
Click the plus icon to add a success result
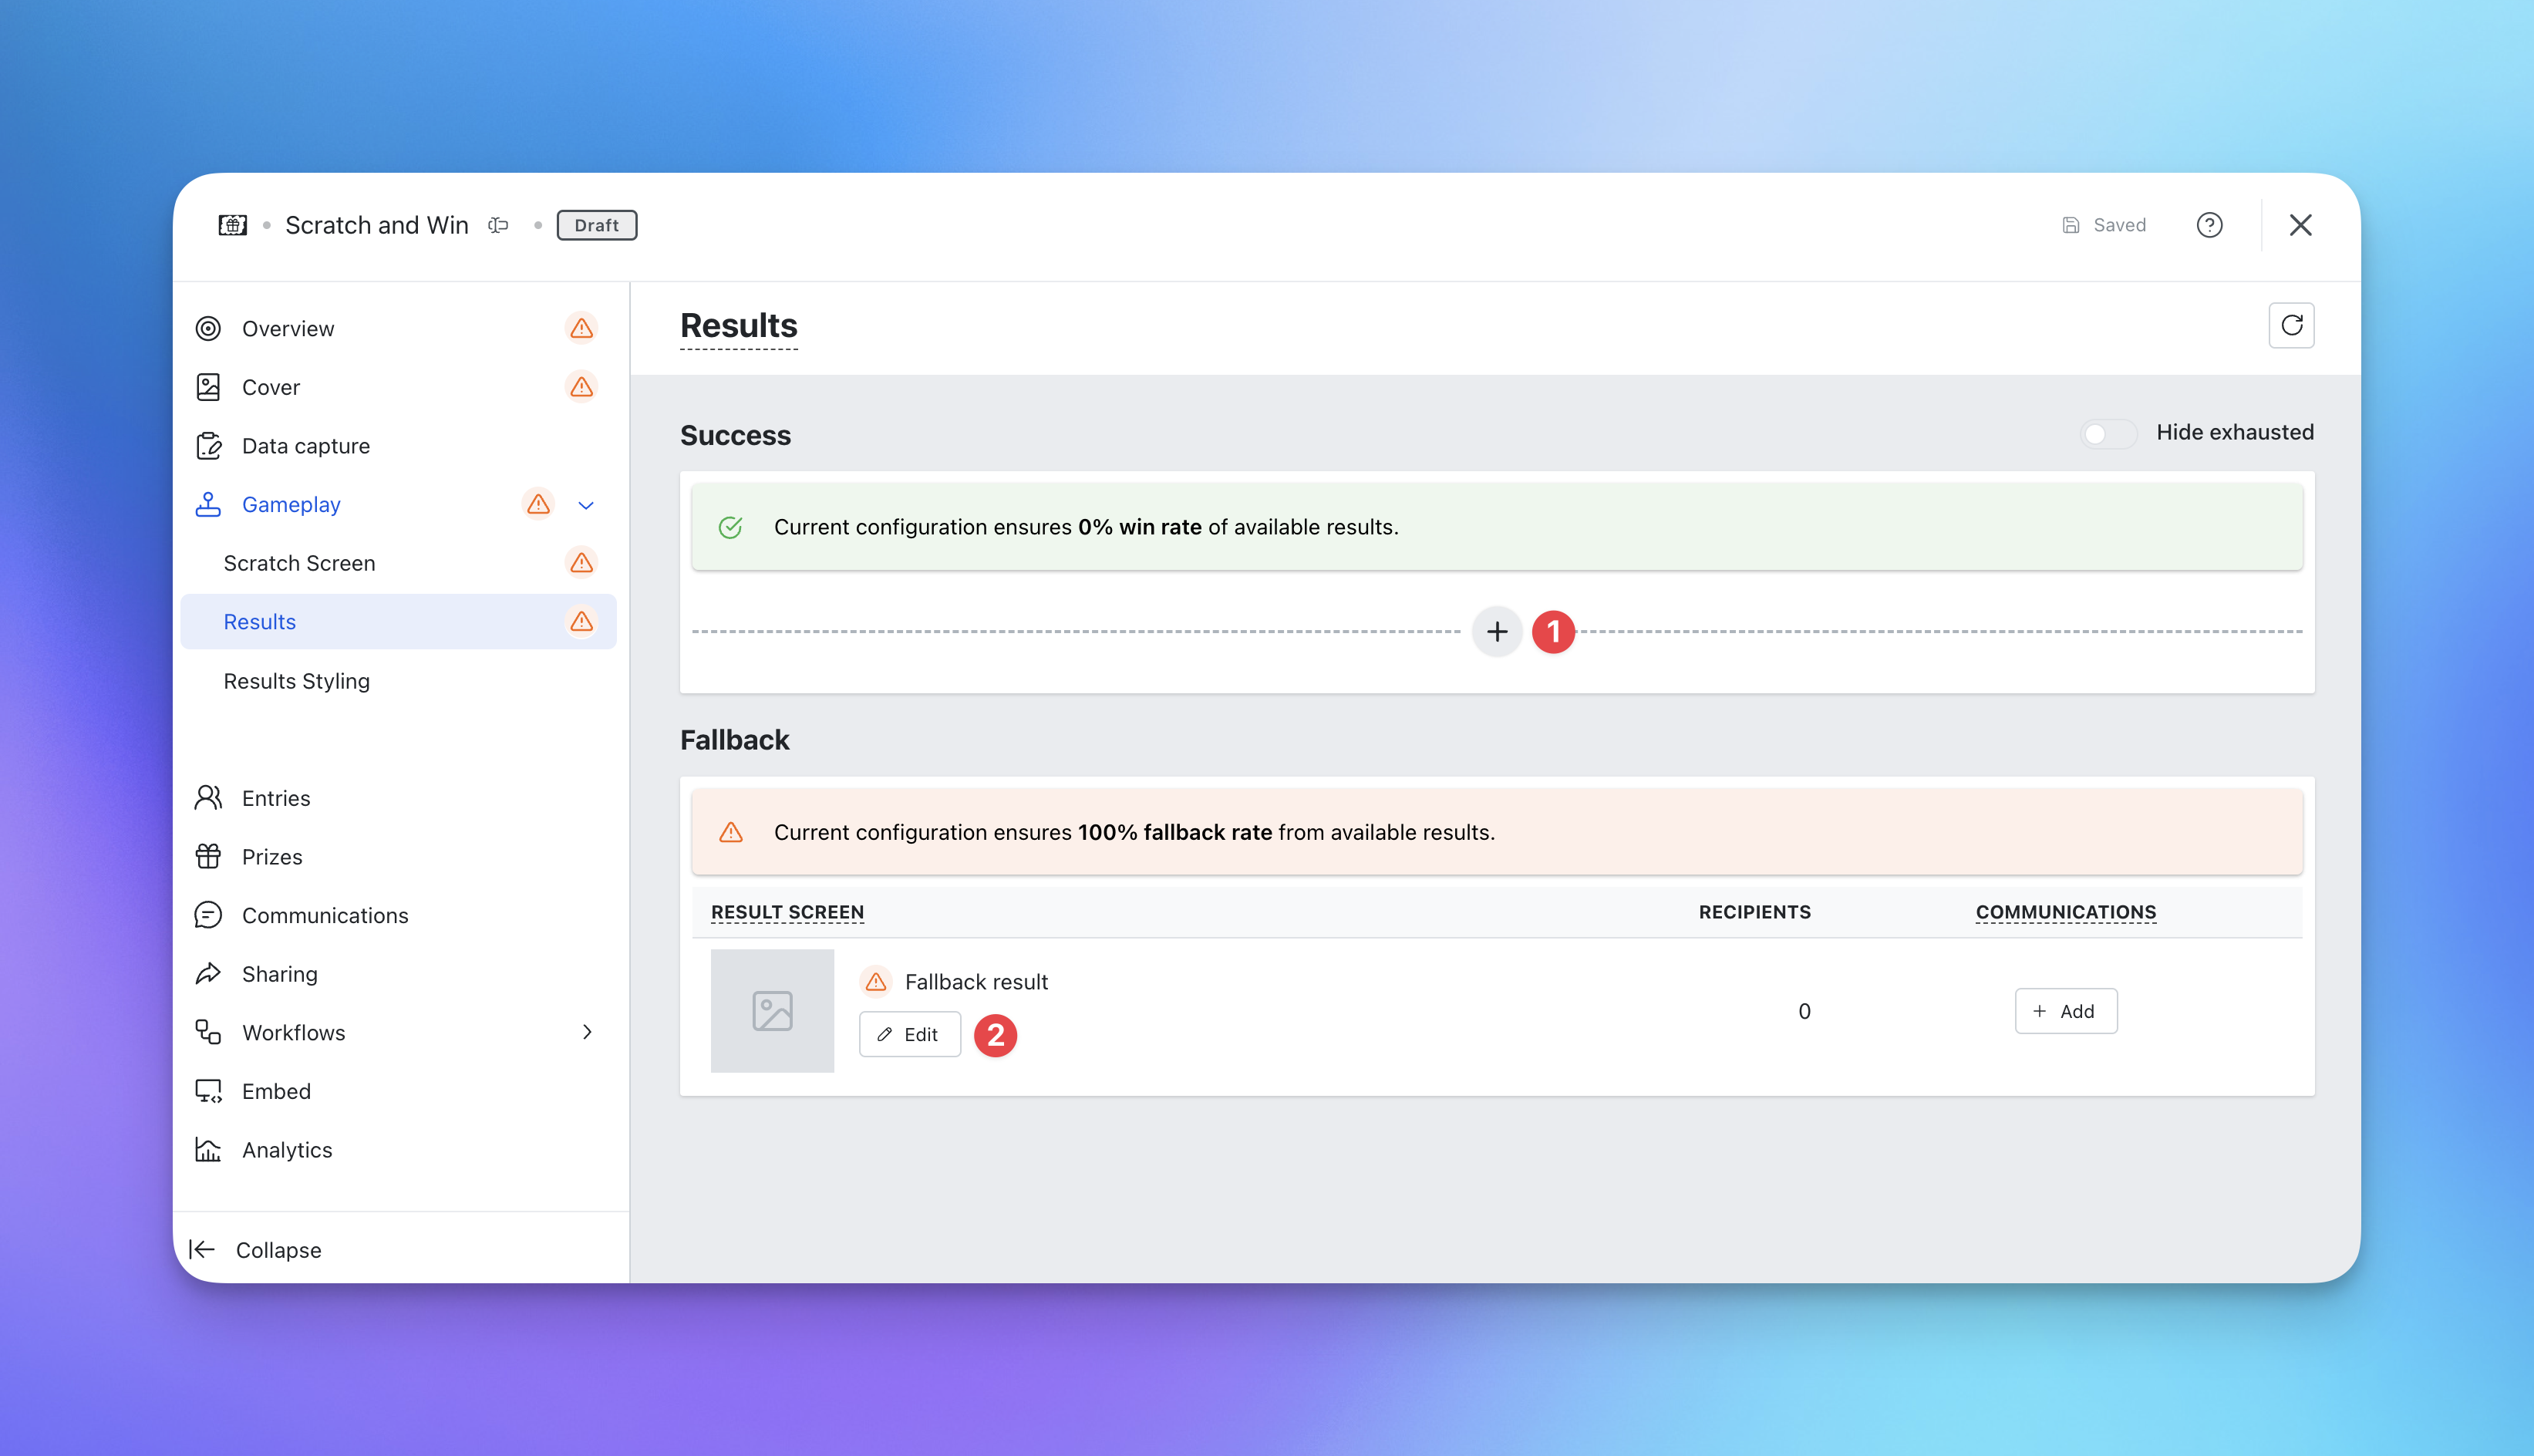(x=1496, y=632)
